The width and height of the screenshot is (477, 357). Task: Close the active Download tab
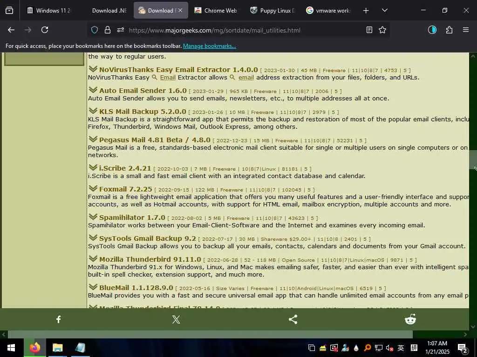click(180, 11)
